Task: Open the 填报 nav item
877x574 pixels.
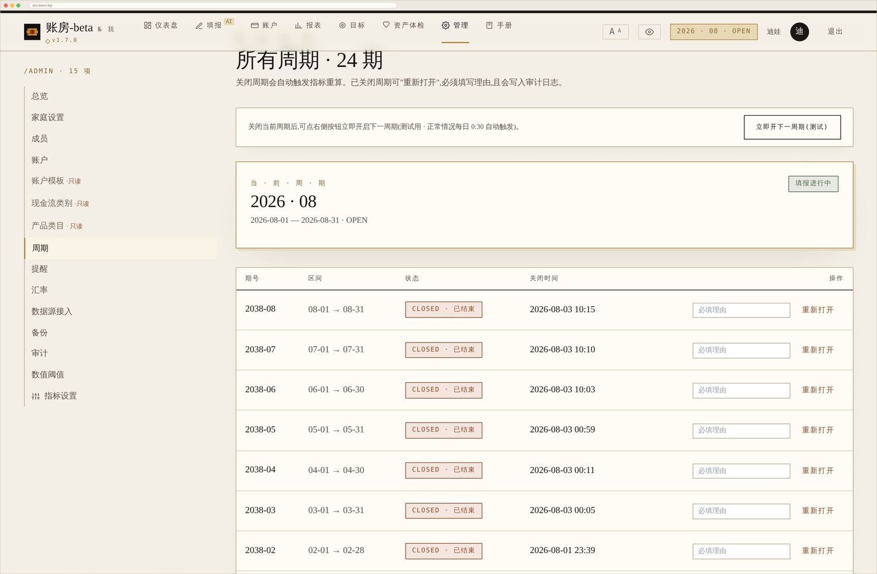Action: 208,25
